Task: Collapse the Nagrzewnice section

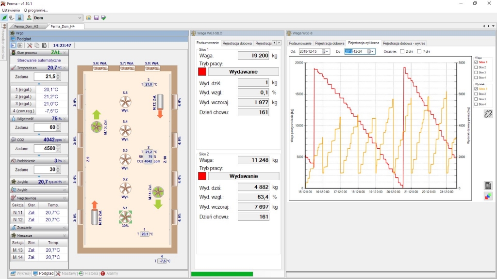Action: [64, 198]
